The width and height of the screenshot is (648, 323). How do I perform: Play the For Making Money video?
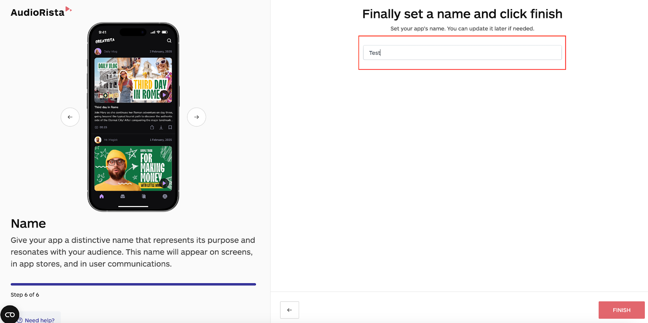coord(164,183)
